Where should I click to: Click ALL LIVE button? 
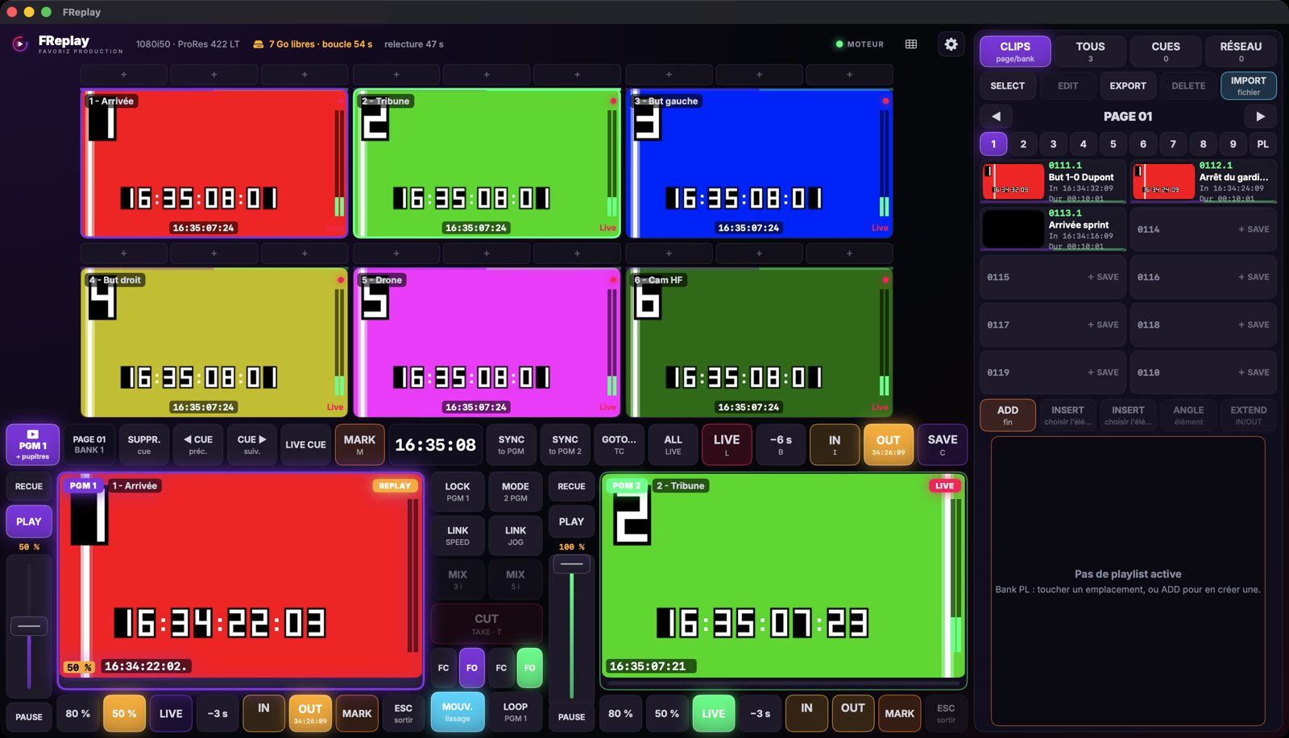673,445
